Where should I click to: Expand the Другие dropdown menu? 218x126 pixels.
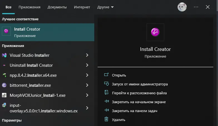105,7
